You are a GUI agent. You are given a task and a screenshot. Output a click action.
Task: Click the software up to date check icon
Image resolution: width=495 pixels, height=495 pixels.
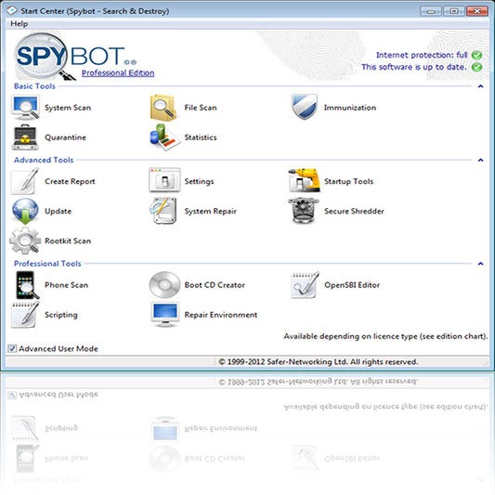476,67
